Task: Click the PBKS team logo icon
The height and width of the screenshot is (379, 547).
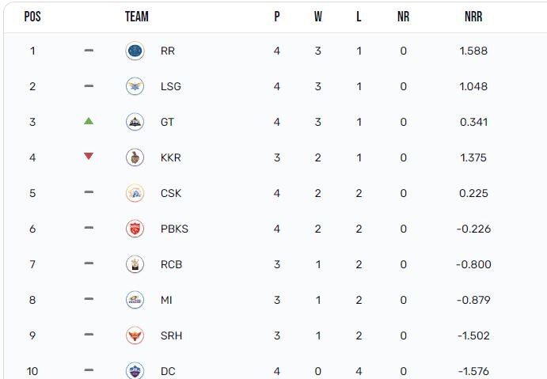Action: 135,229
